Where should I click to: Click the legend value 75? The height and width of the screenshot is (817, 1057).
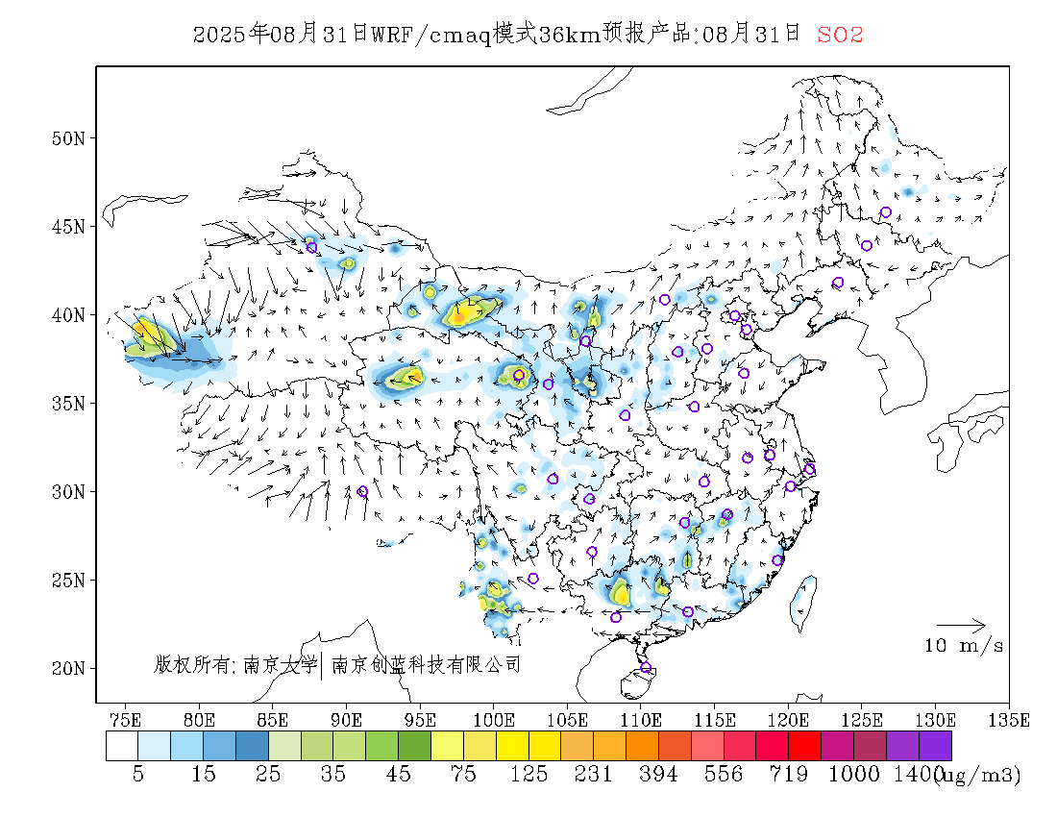coord(463,775)
